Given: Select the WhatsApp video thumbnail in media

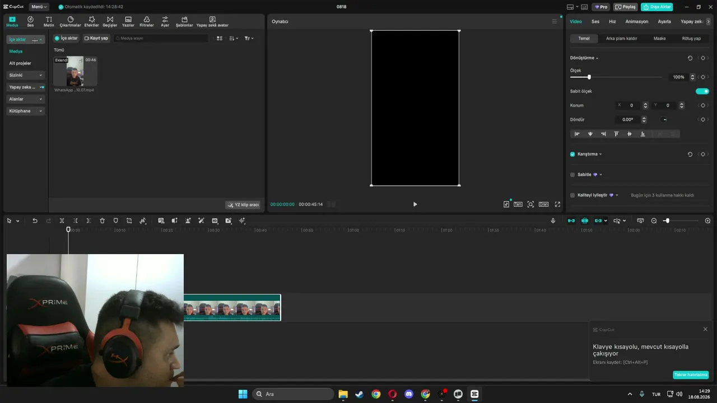Looking at the screenshot, I should (75, 71).
